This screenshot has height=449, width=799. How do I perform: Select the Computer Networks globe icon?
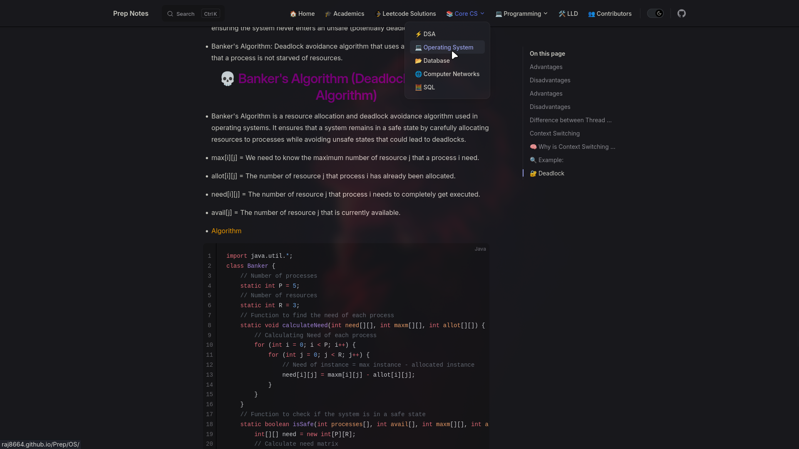point(419,74)
